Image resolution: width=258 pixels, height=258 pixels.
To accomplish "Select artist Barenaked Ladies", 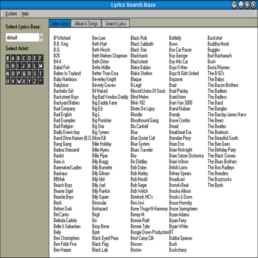I will click(68, 168).
